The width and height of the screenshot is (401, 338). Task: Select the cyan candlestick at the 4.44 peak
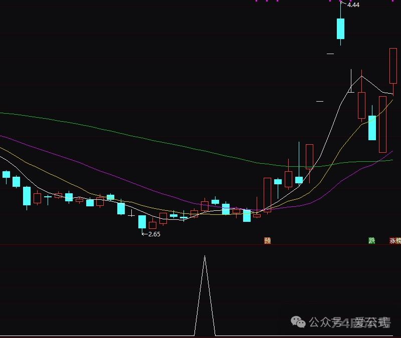coord(340,29)
